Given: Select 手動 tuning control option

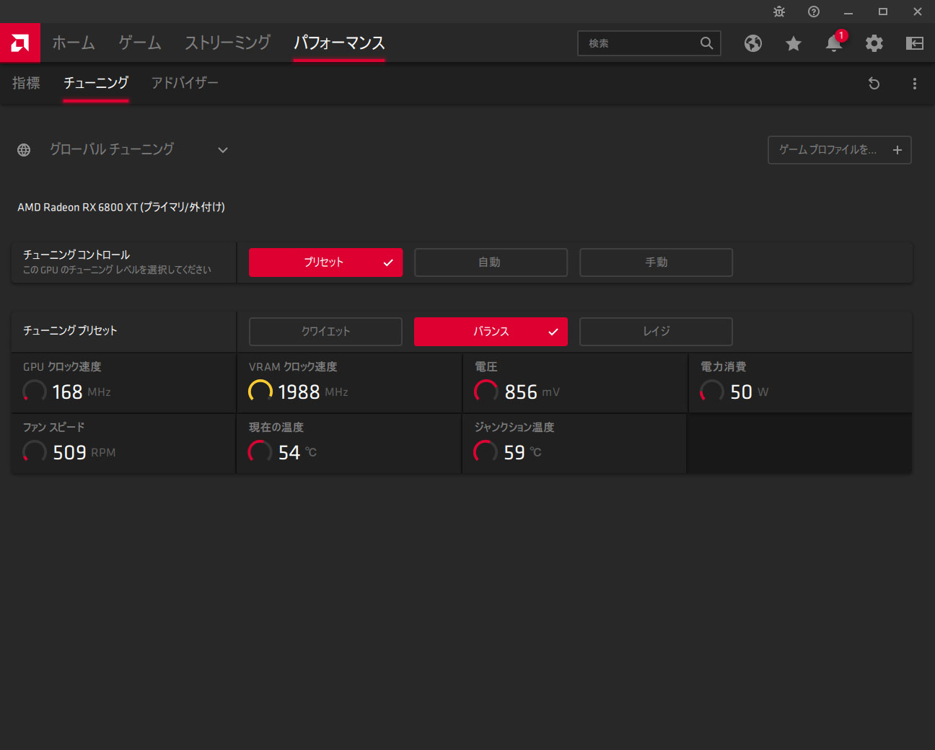Looking at the screenshot, I should click(x=656, y=262).
